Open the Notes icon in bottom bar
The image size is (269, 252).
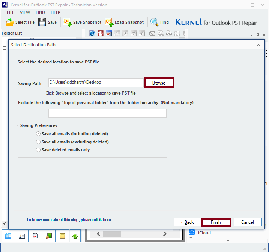(62, 236)
